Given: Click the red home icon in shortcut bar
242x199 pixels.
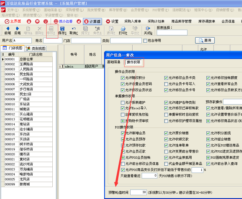Looking at the screenshot, I should point(79,21).
